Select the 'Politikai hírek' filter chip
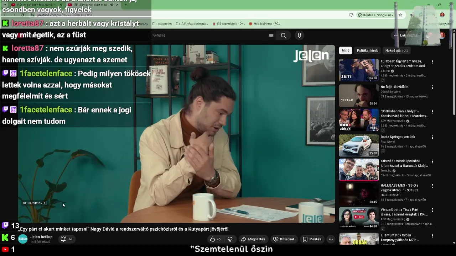This screenshot has width=456, height=256. (367, 50)
